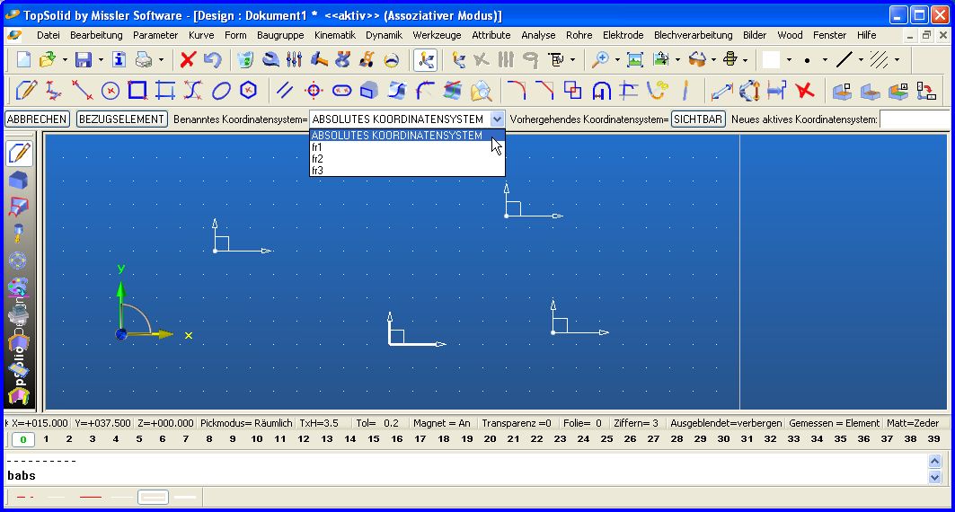Select the line tool with red endpoints
The width and height of the screenshot is (955, 512).
[82, 91]
